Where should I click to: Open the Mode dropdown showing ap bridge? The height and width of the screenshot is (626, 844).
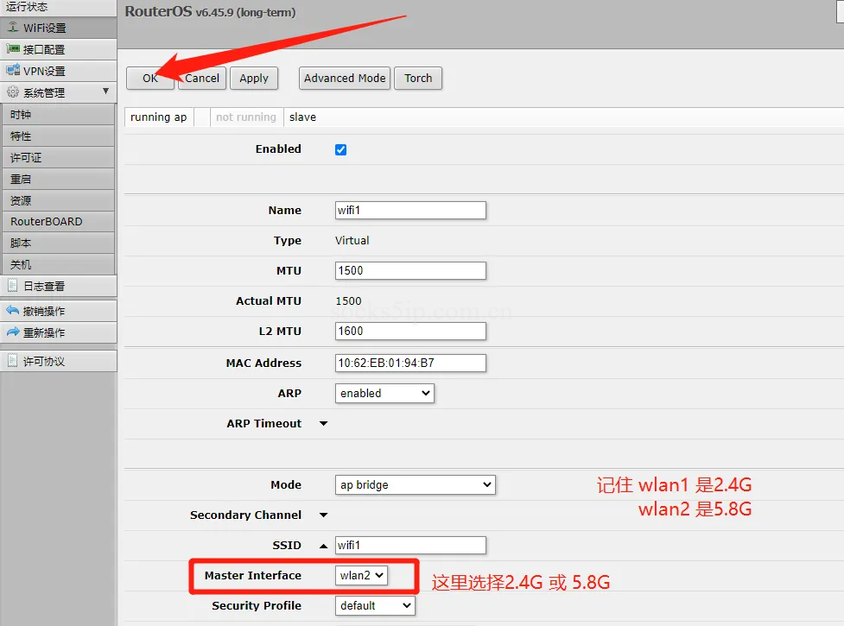[415, 485]
